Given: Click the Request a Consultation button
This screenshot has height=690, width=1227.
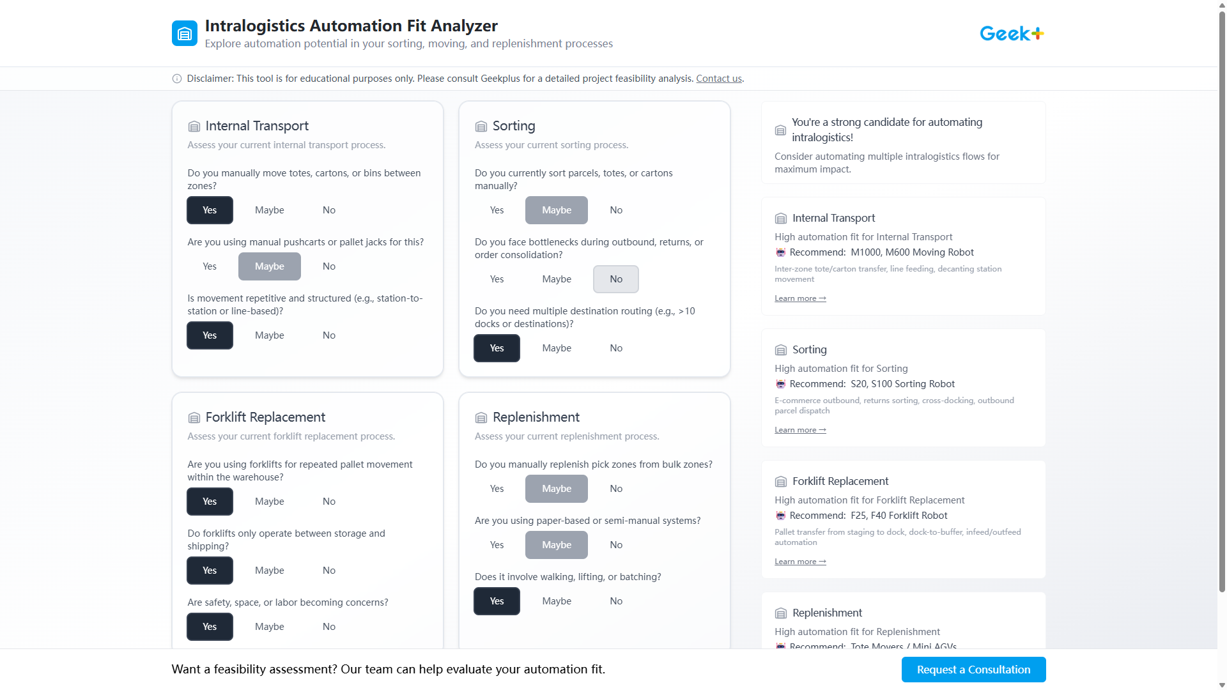Looking at the screenshot, I should [x=972, y=669].
